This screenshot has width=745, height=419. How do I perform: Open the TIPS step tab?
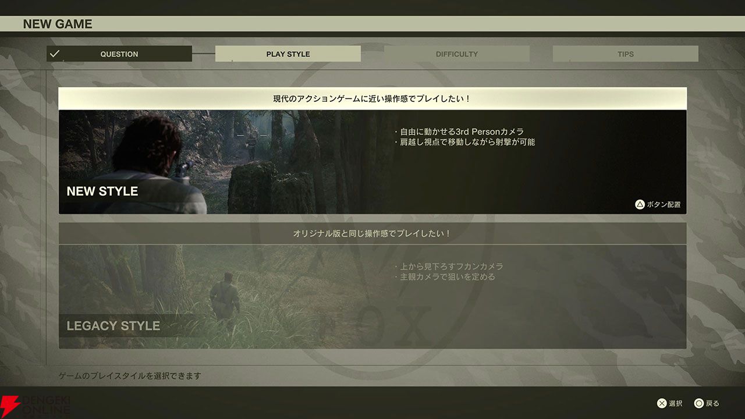tap(626, 54)
